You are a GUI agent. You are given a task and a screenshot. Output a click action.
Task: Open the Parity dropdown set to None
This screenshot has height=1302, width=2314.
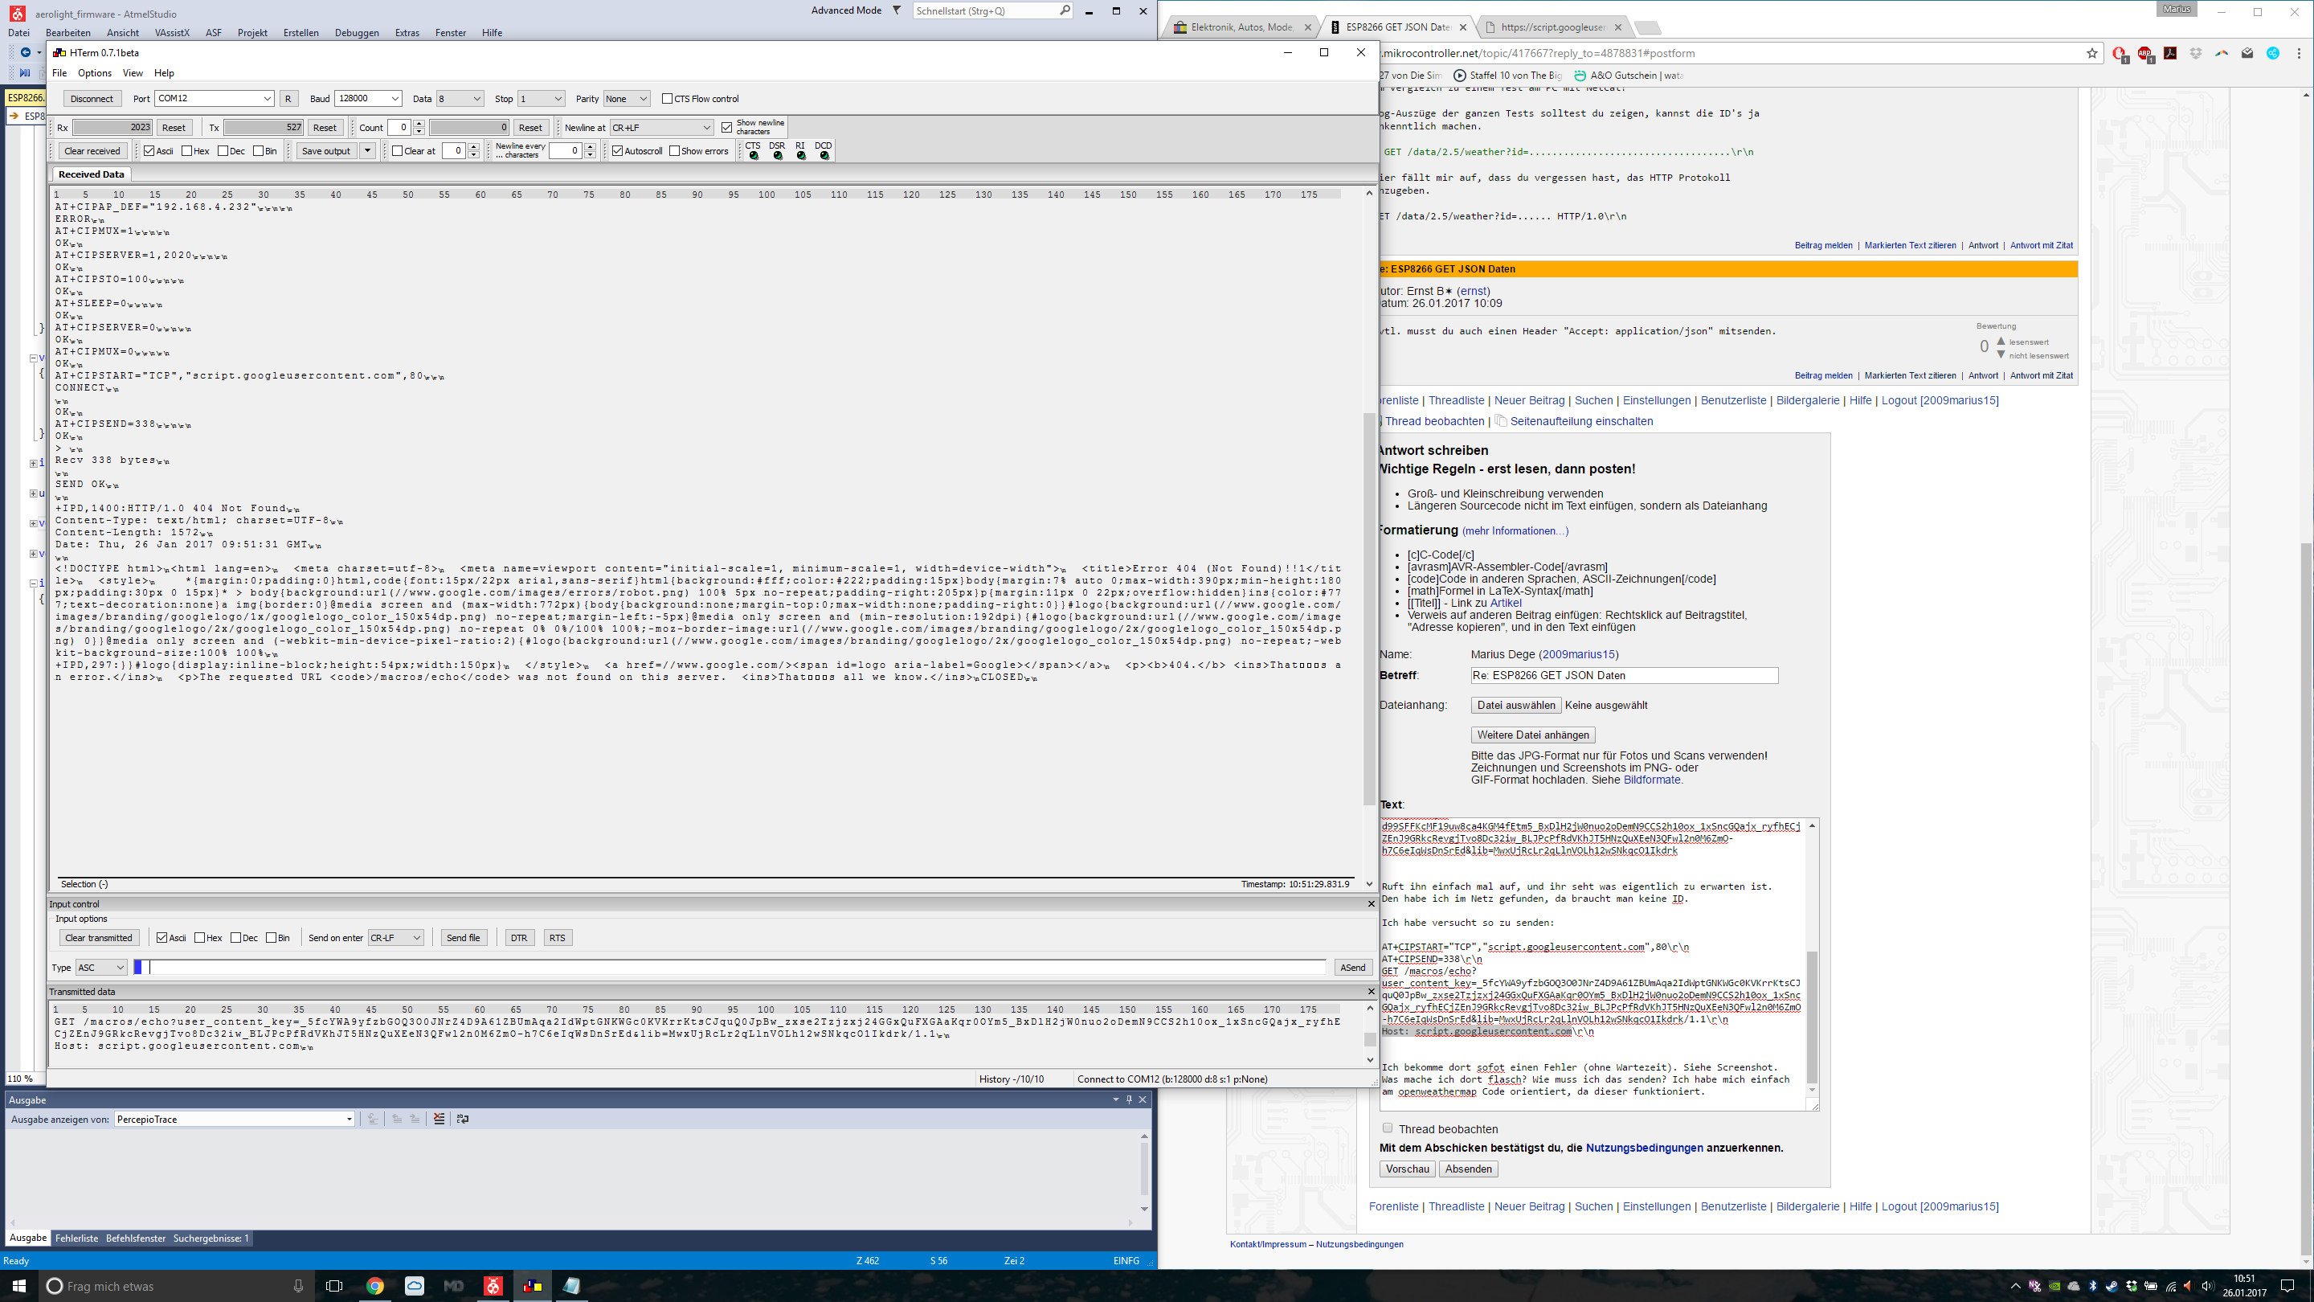click(626, 99)
